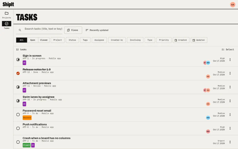The height and width of the screenshot is (149, 238).
Task: Click the Urgent priority label on Crash task
Action: point(221,141)
